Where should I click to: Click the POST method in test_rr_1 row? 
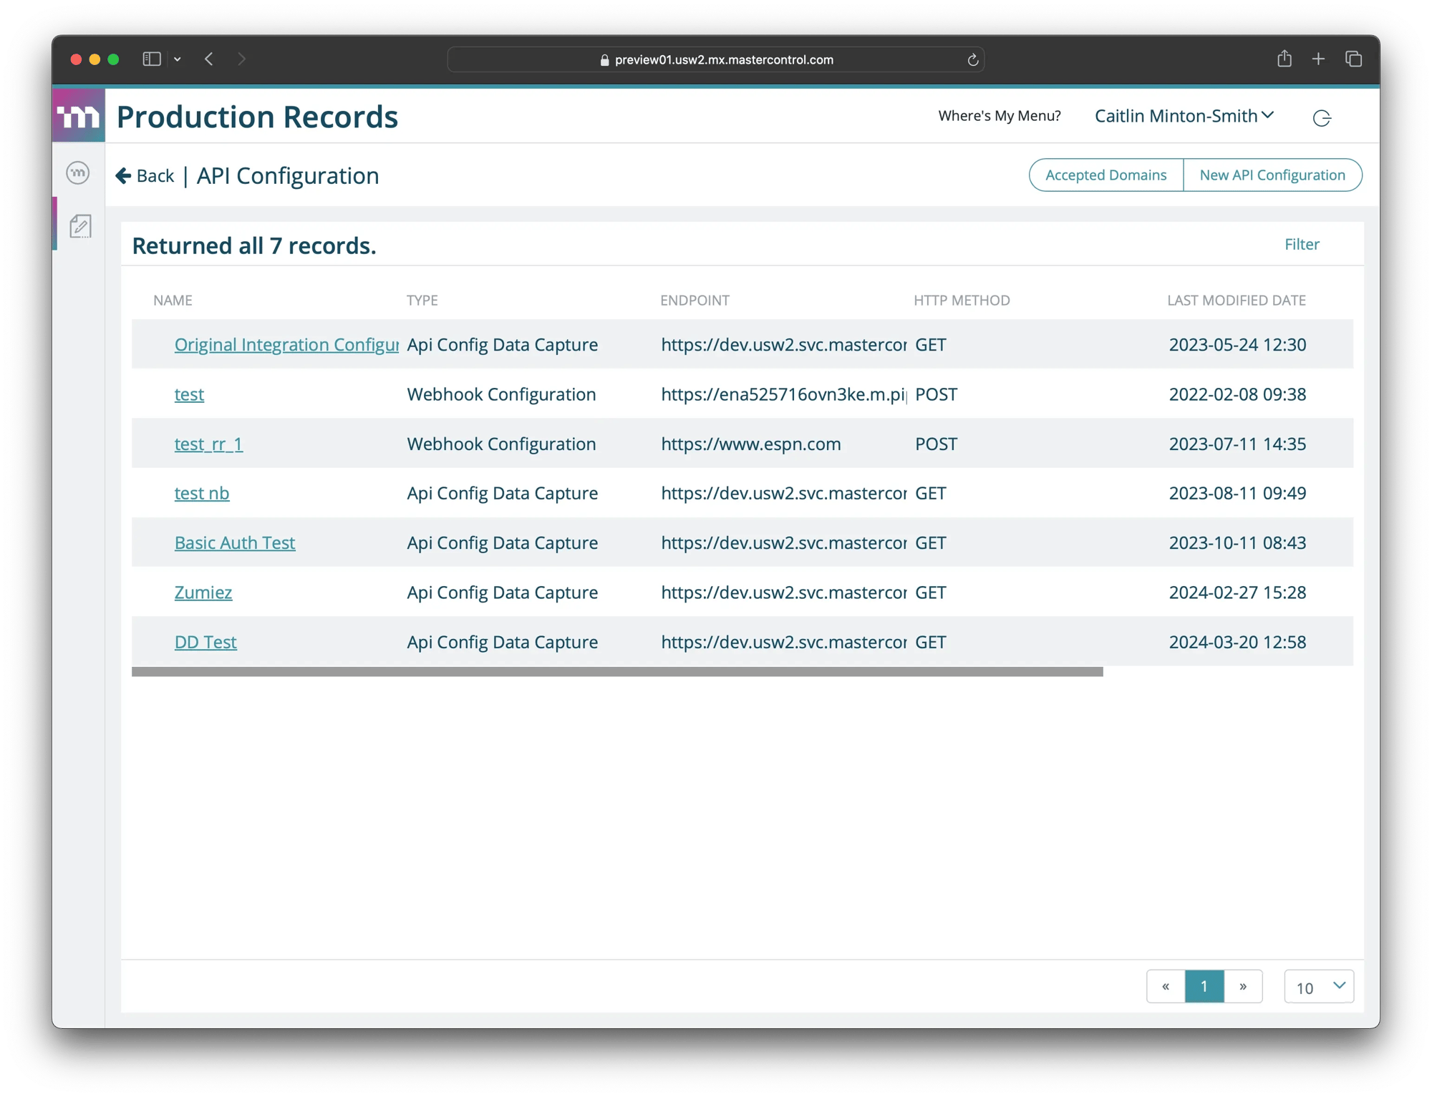(x=936, y=444)
